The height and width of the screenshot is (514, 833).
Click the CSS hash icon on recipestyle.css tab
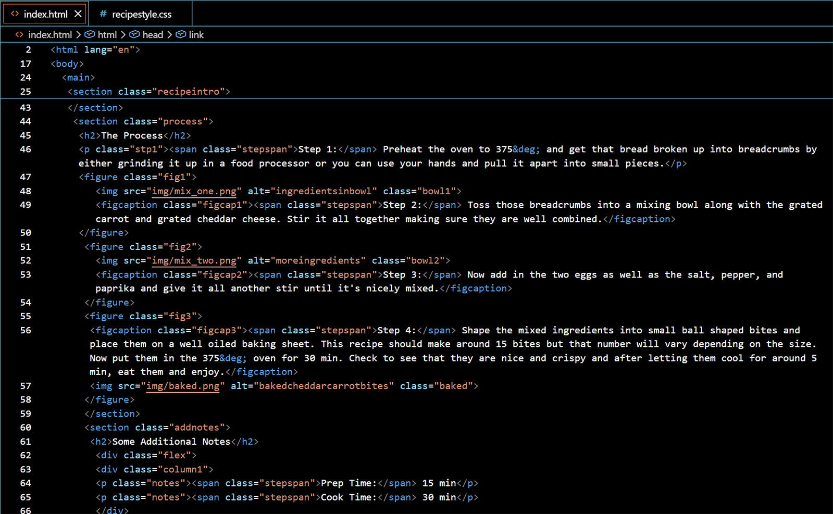(103, 14)
